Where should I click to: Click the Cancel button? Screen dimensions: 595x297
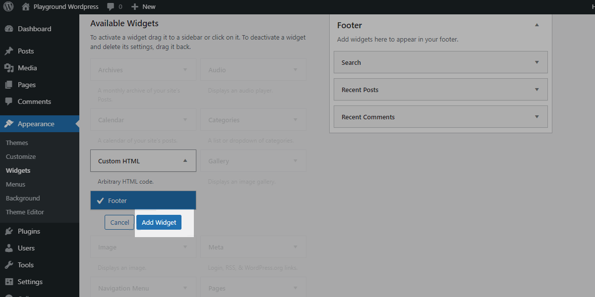119,222
